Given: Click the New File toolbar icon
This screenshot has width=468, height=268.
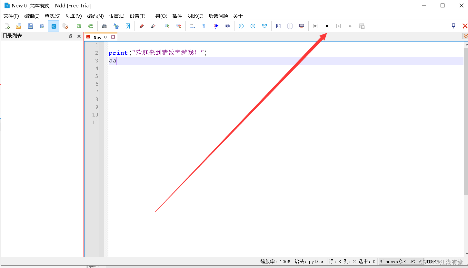Looking at the screenshot, I should click(x=7, y=26).
